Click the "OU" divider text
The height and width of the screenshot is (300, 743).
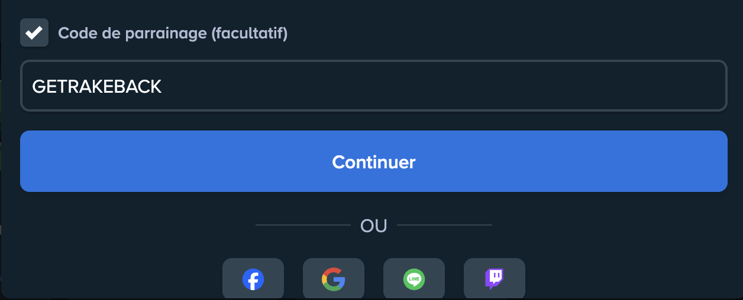pyautogui.click(x=373, y=225)
